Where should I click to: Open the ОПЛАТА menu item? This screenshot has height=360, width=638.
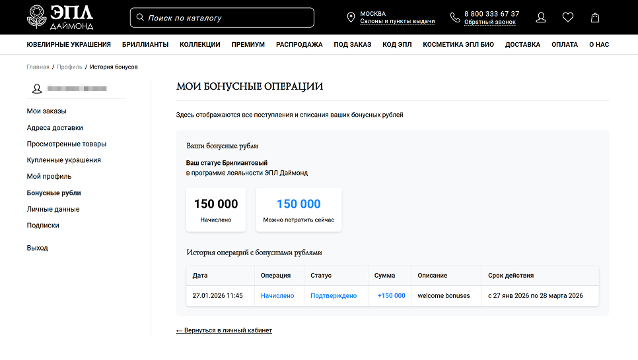(564, 45)
